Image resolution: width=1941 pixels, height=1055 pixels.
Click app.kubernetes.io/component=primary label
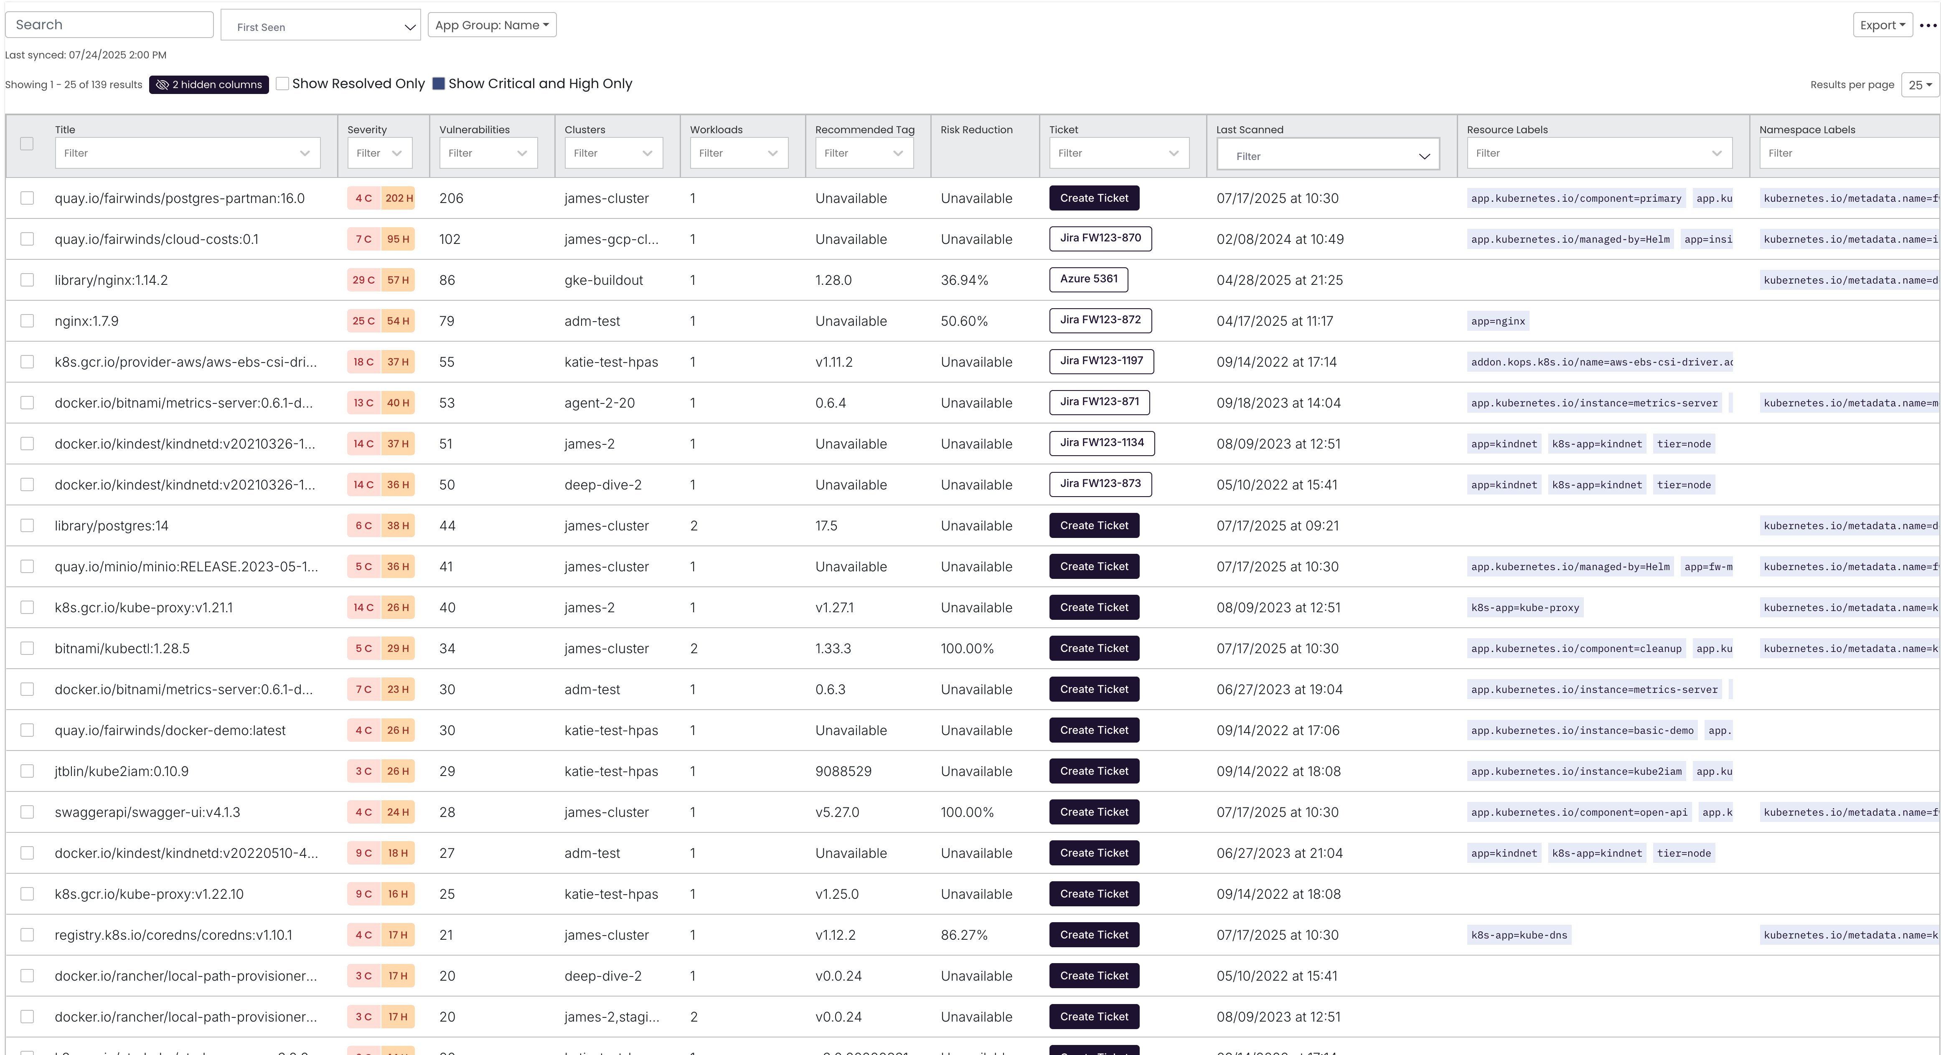pyautogui.click(x=1576, y=199)
